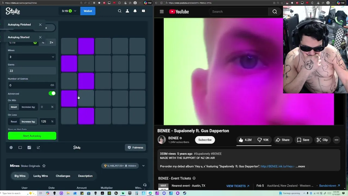The width and height of the screenshot is (348, 196).
Task: Click the YouTube video player
Action: click(249, 72)
